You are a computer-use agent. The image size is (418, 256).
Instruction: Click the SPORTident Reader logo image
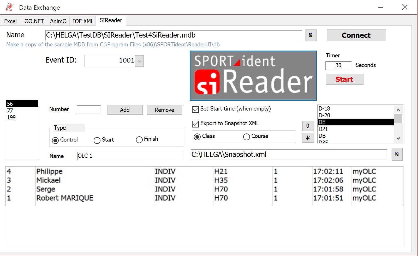[x=253, y=76]
